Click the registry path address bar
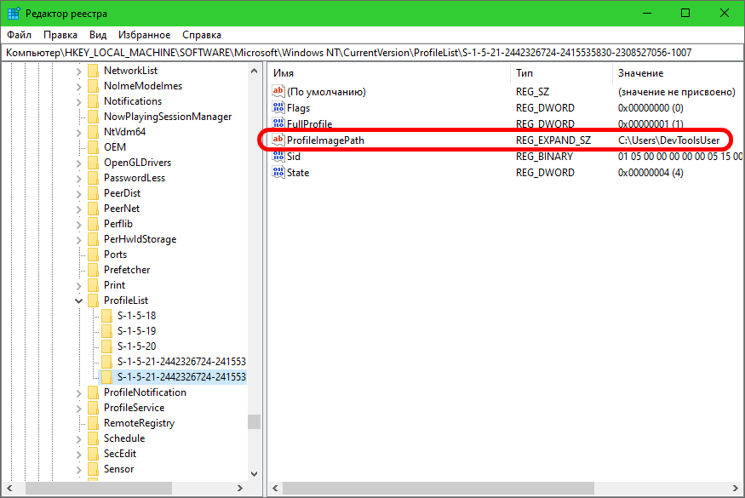The image size is (745, 498). coord(372,53)
